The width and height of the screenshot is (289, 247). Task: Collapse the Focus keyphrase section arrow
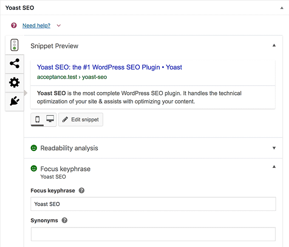point(274,167)
